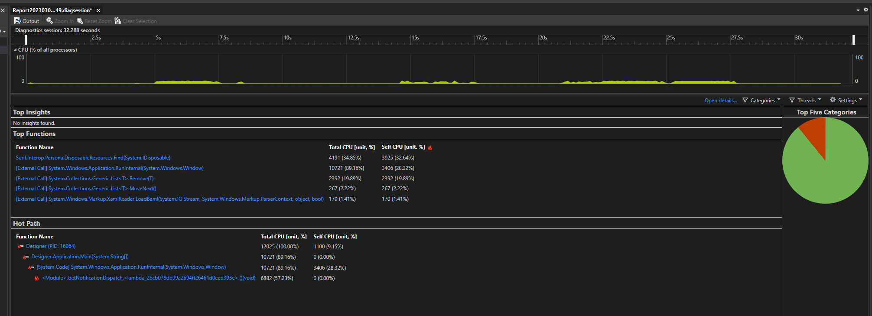
Task: Click the 22.5s mark on the timeline ruler
Action: click(x=609, y=38)
